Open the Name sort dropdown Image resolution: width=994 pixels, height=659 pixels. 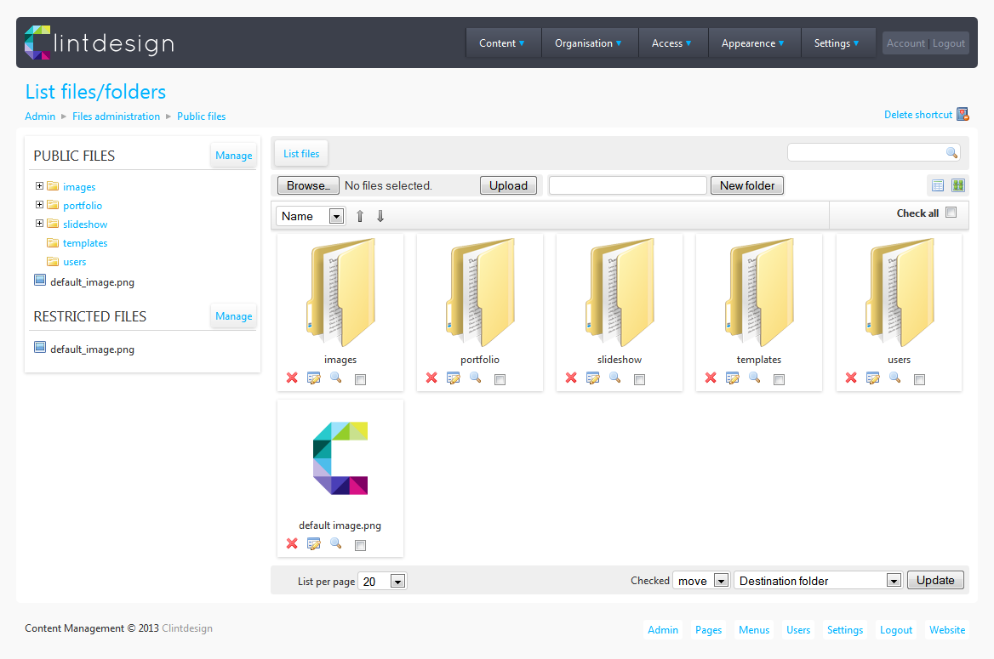(311, 216)
